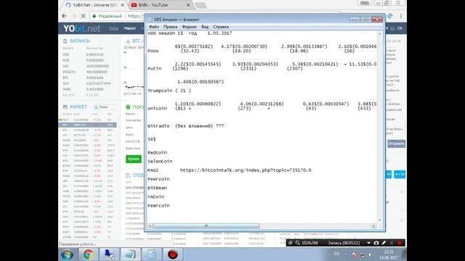Click the 54$ line in Notepad

coord(152,139)
